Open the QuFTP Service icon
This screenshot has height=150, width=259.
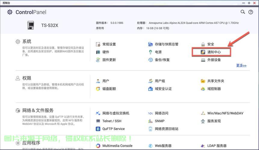click(98, 129)
